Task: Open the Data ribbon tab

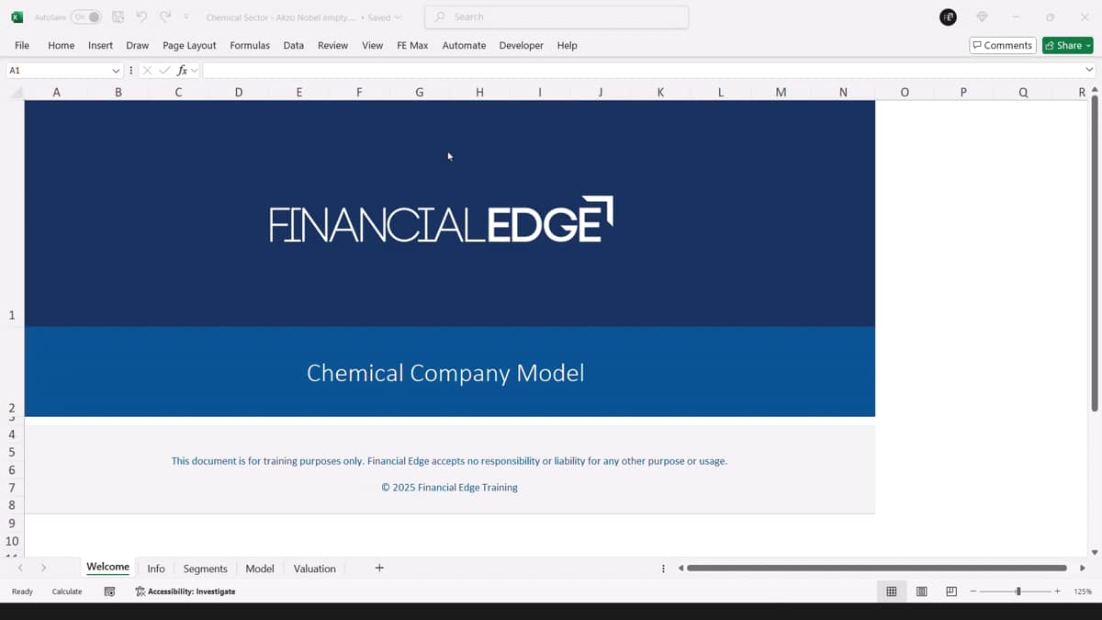Action: pos(294,45)
